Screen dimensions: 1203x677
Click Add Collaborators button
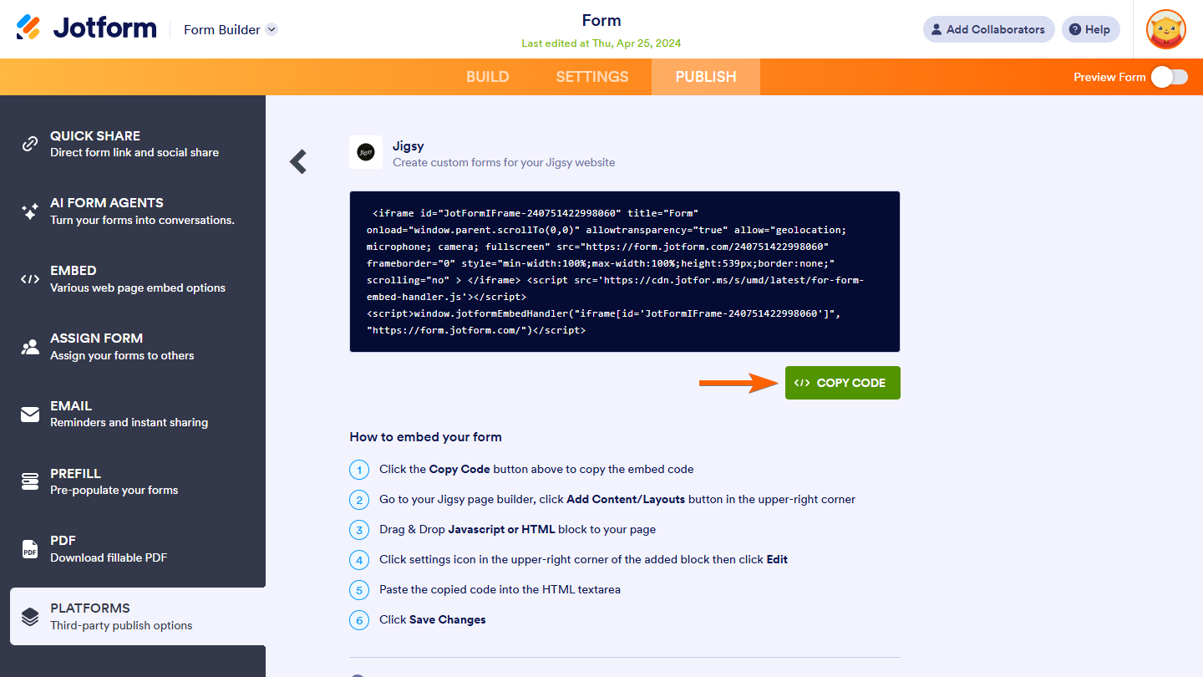coord(989,29)
